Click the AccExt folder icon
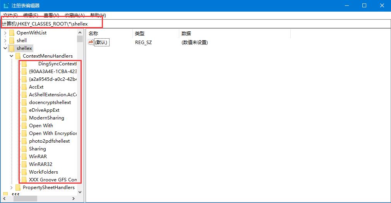The width and height of the screenshot is (391, 203). 24,87
